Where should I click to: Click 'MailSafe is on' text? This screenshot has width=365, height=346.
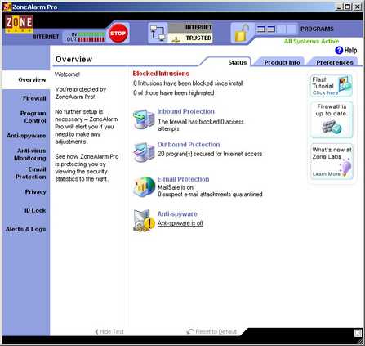coord(176,187)
